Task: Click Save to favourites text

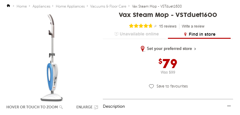Action: (172, 86)
